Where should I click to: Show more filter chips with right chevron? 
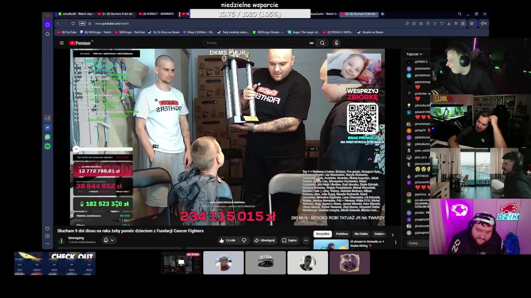tap(392, 235)
